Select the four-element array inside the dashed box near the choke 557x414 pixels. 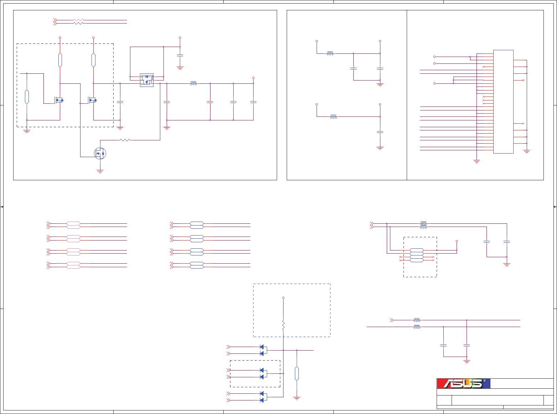click(x=417, y=255)
